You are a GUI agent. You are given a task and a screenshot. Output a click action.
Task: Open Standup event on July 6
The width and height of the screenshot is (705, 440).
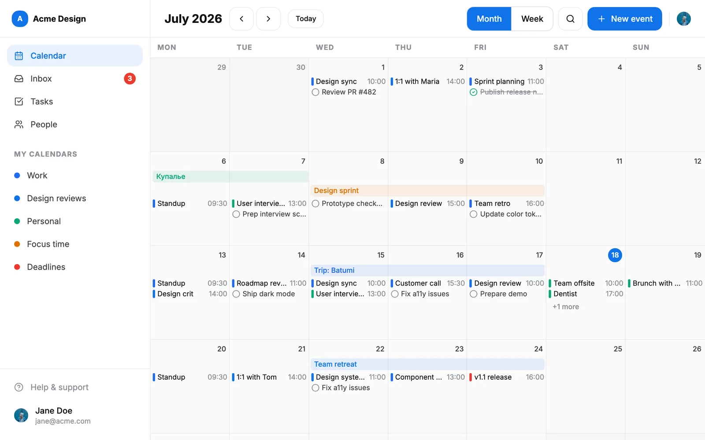(x=190, y=203)
